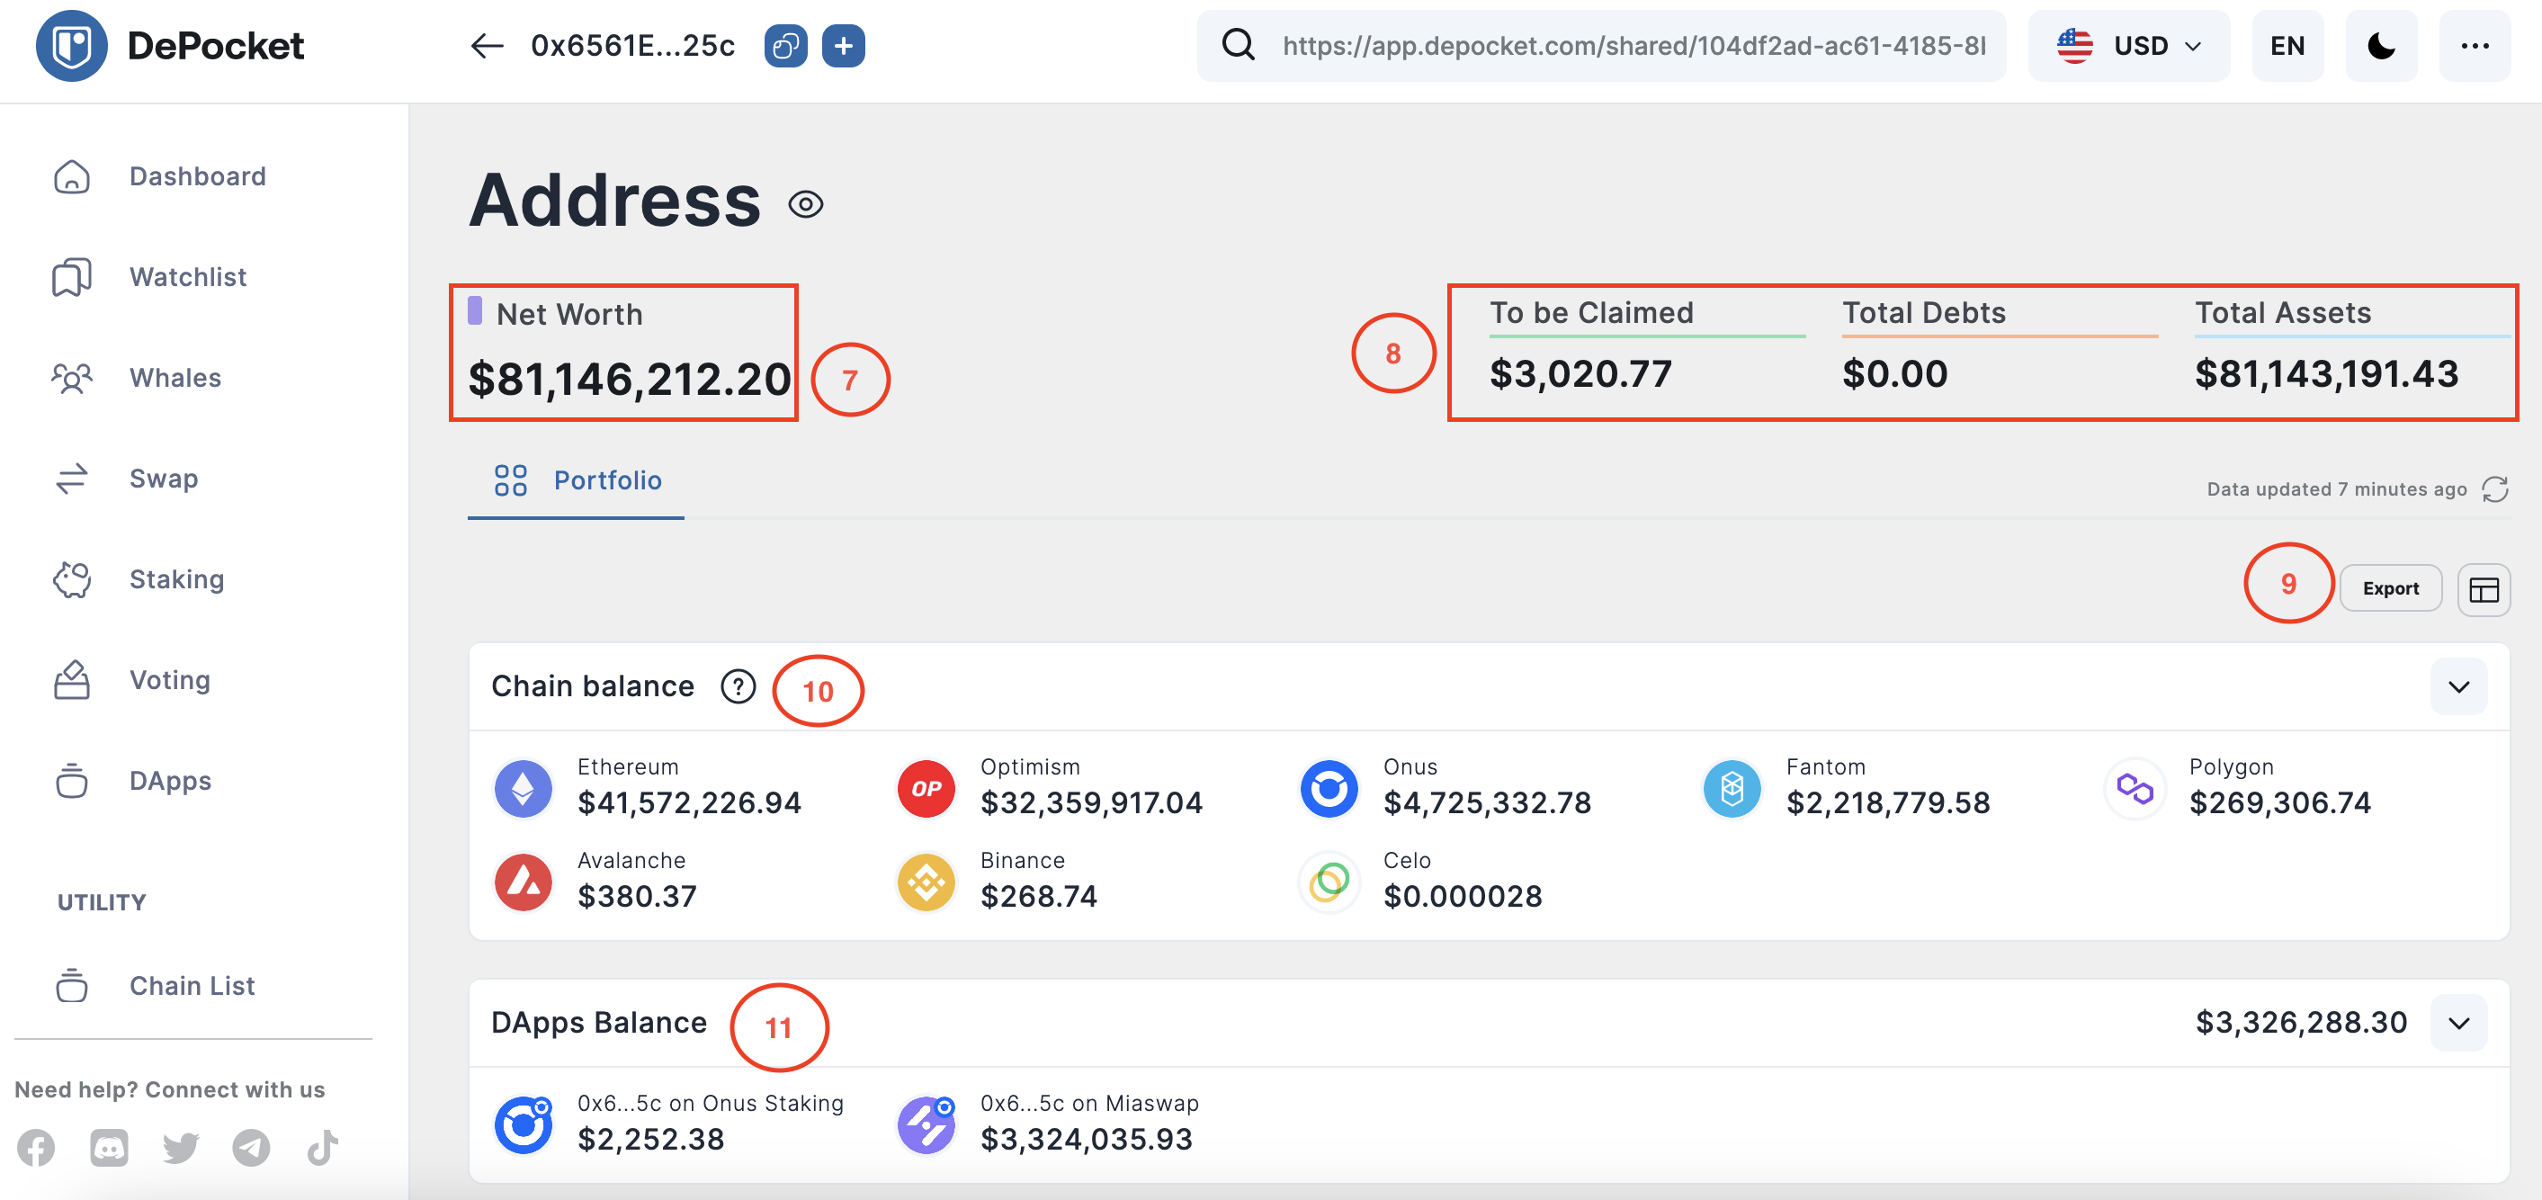Toggle dark mode moon icon
This screenshot has height=1200, width=2542.
click(x=2381, y=45)
